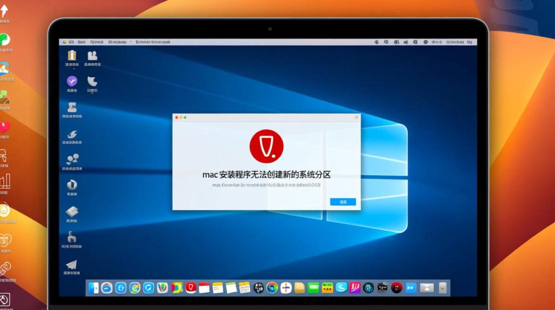Click the dialog headline about mac 安装程序

pyautogui.click(x=266, y=175)
